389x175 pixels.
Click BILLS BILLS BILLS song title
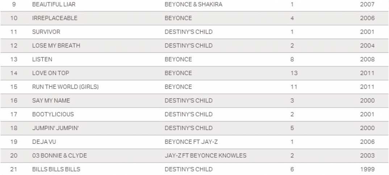click(x=56, y=169)
